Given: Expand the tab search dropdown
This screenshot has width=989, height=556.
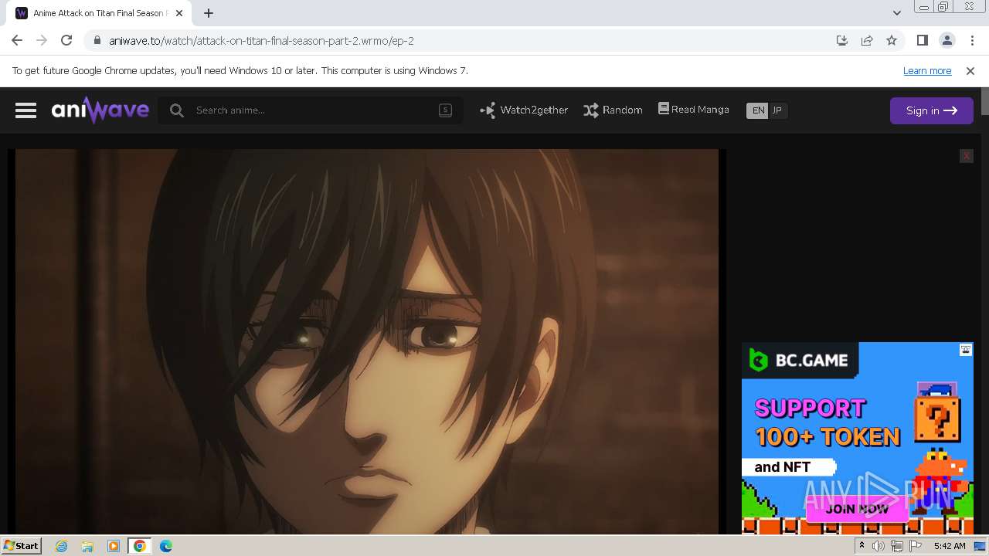Looking at the screenshot, I should click(x=896, y=13).
